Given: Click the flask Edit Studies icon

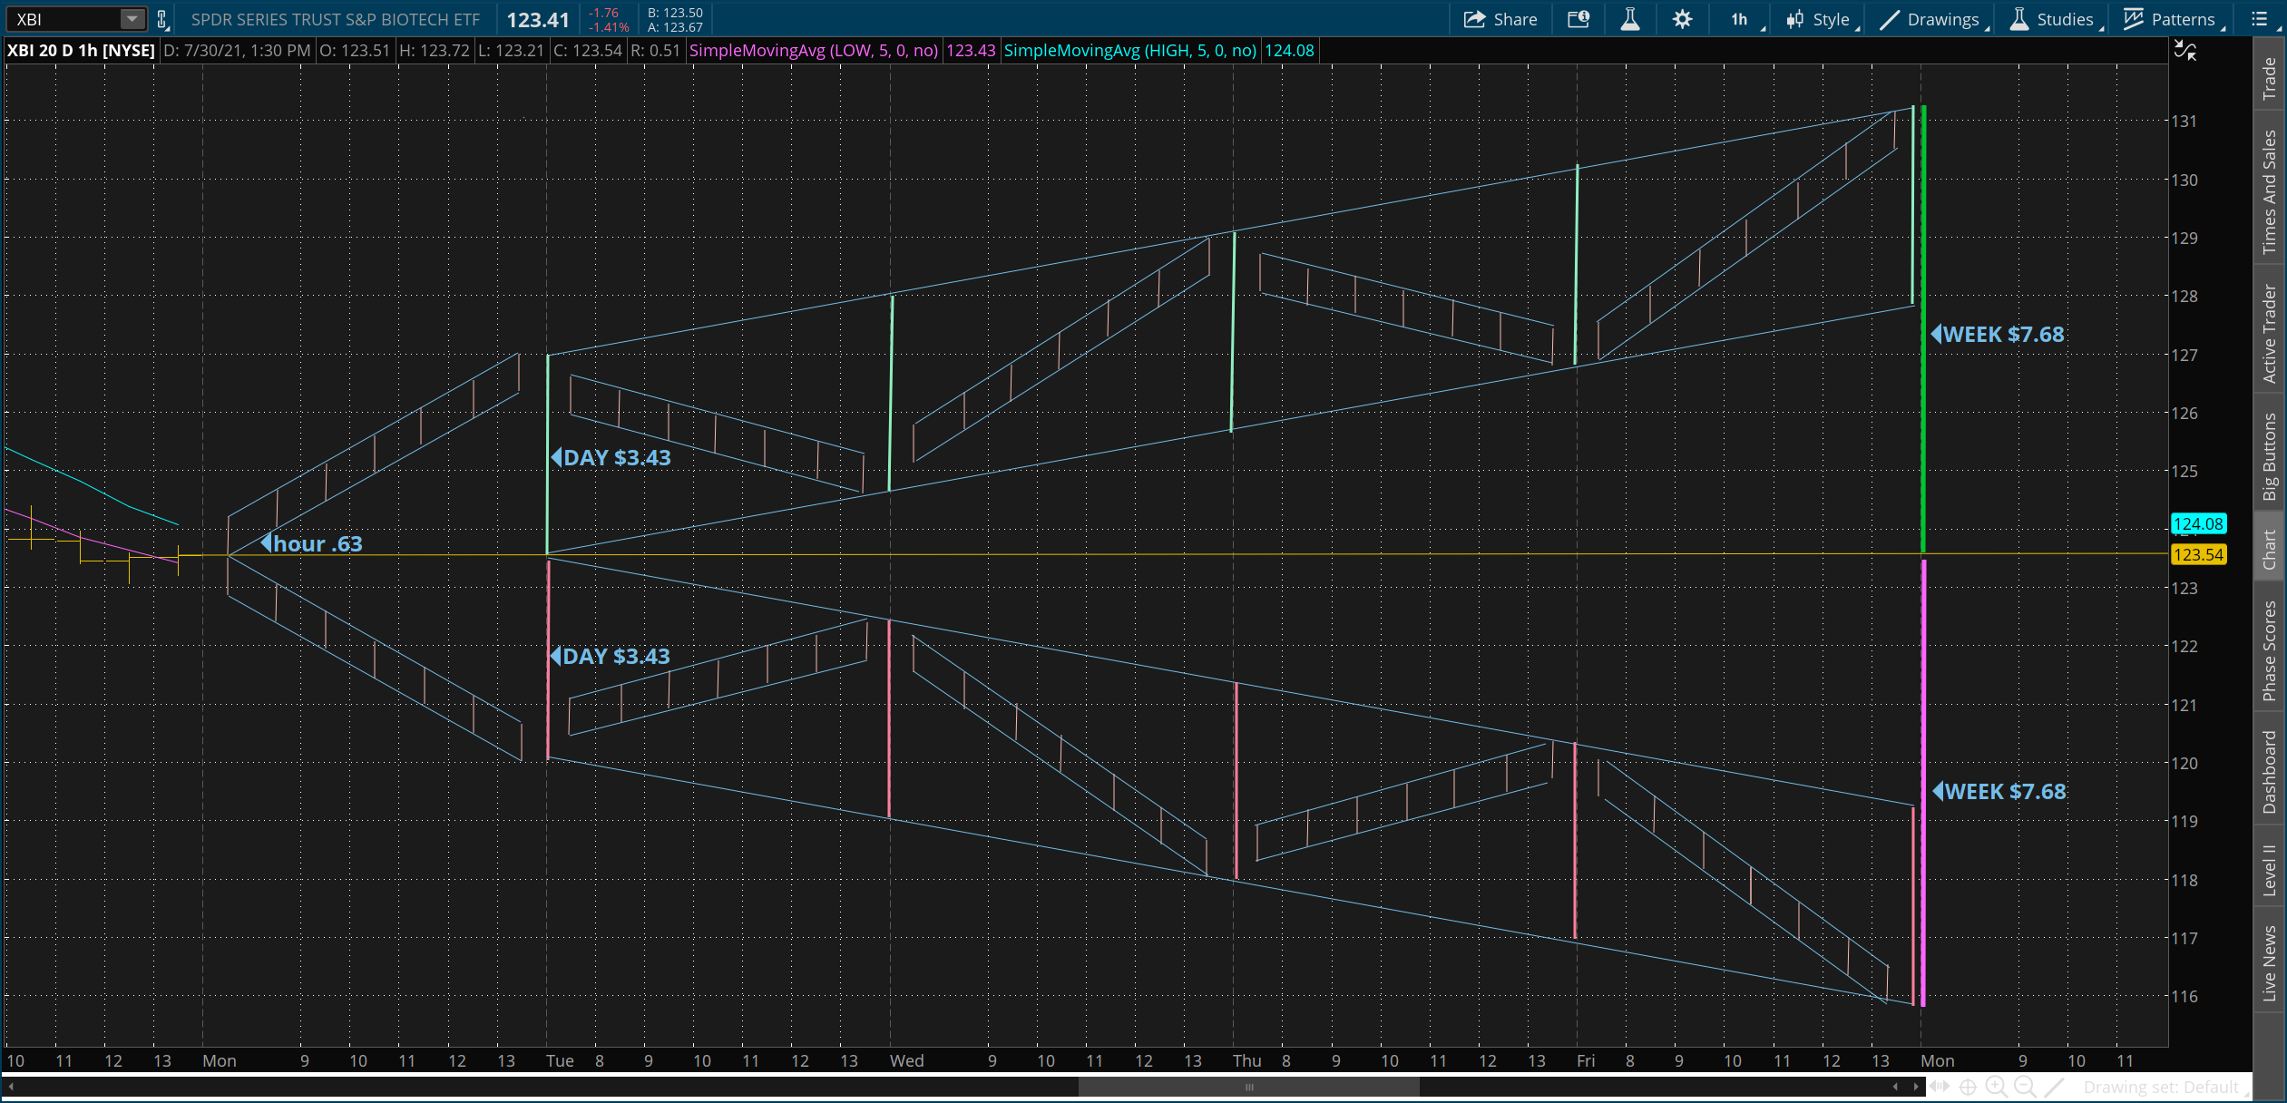Looking at the screenshot, I should click(x=1629, y=19).
